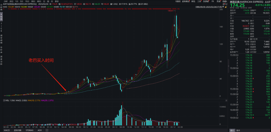Click the EPS TTM value 10.10

[x=247, y=42]
